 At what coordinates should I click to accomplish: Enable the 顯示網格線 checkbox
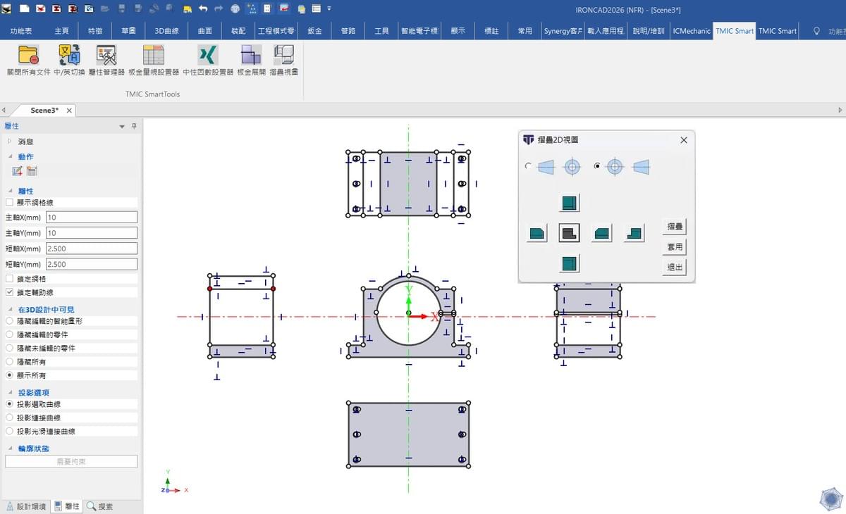coord(10,202)
